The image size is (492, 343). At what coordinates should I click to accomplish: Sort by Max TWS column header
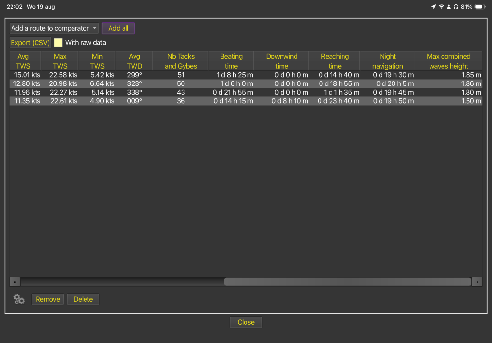click(x=60, y=61)
